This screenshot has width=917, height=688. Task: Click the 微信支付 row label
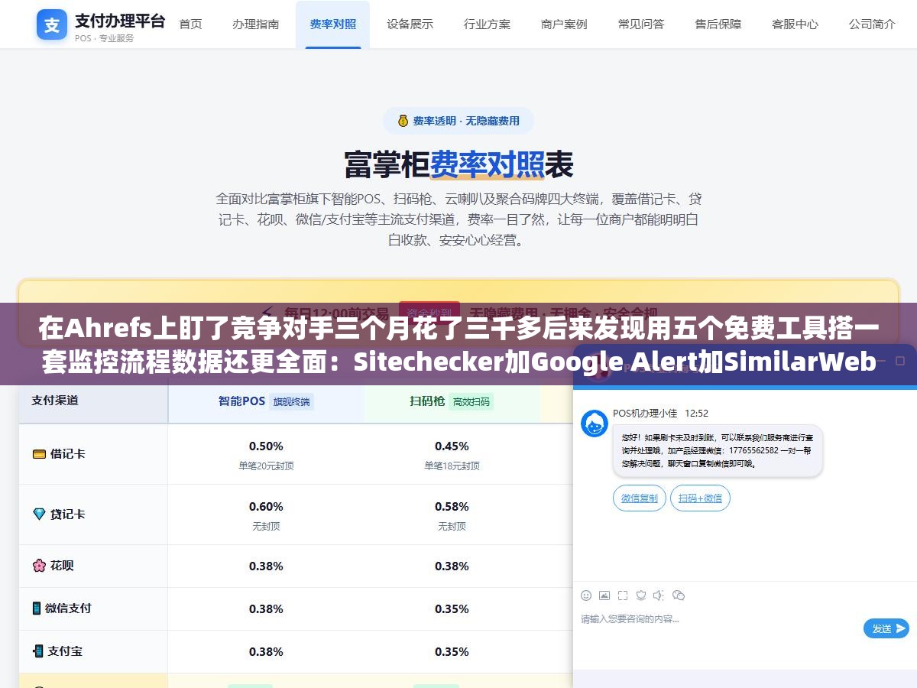point(68,608)
